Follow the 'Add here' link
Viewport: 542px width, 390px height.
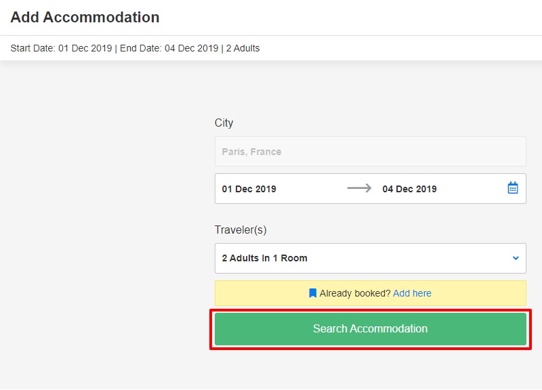(x=412, y=293)
